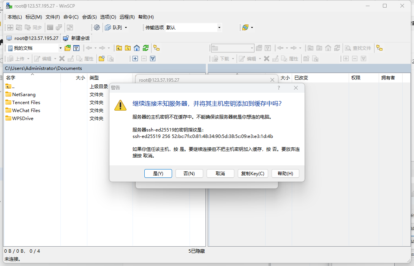Screen dimensions: 414x266
Task: Sort remote files by 已改变 column
Action: (x=320, y=78)
